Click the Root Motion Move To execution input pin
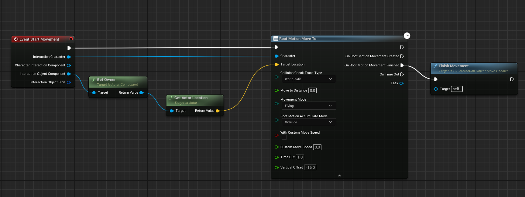 [x=276, y=47]
